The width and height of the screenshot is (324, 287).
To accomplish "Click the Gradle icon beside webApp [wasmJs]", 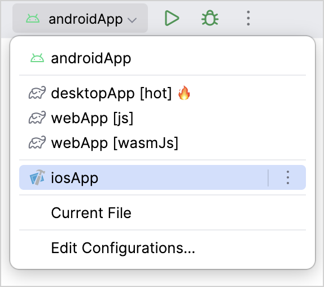I will click(x=37, y=143).
